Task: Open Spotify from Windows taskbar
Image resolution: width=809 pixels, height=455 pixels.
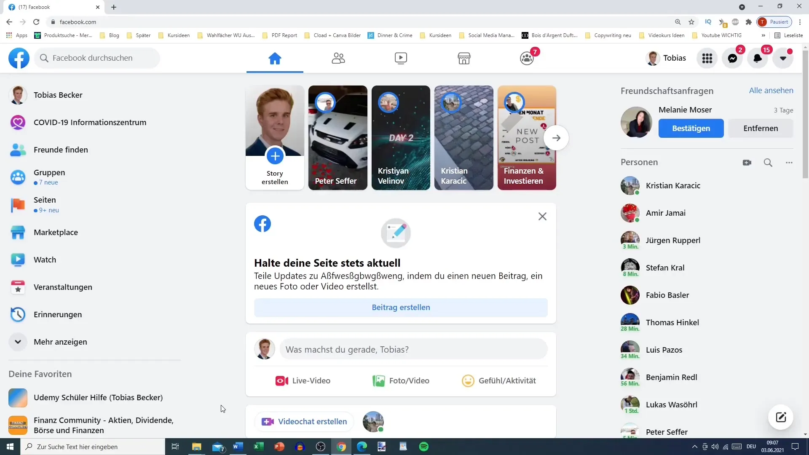Action: (x=424, y=447)
